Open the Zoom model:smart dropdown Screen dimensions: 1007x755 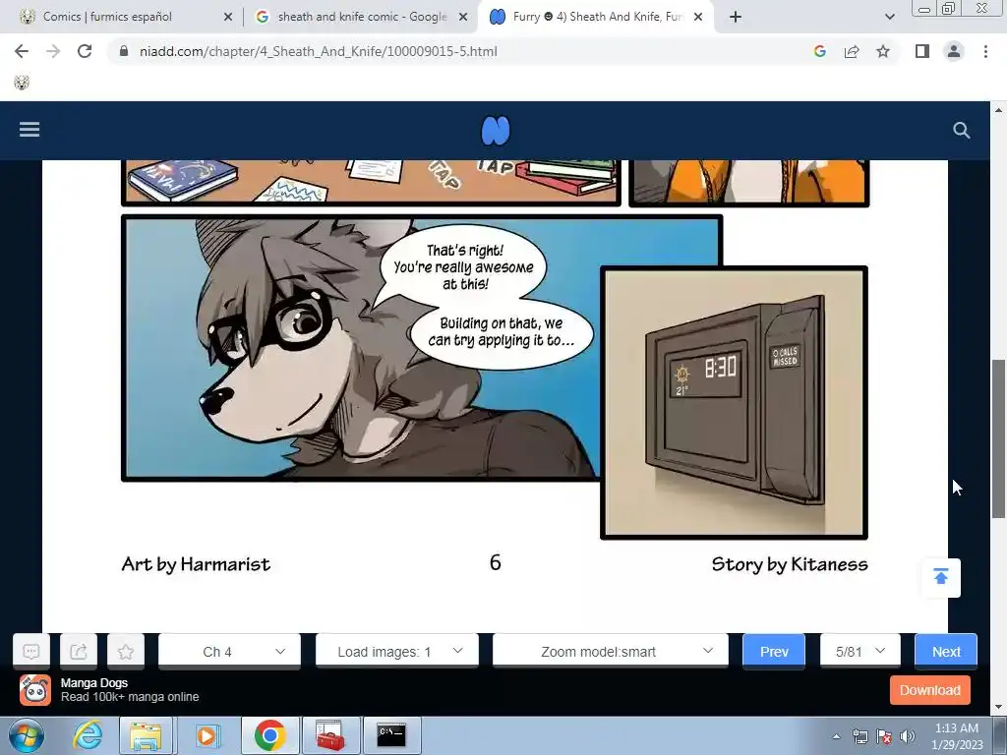[610, 652]
